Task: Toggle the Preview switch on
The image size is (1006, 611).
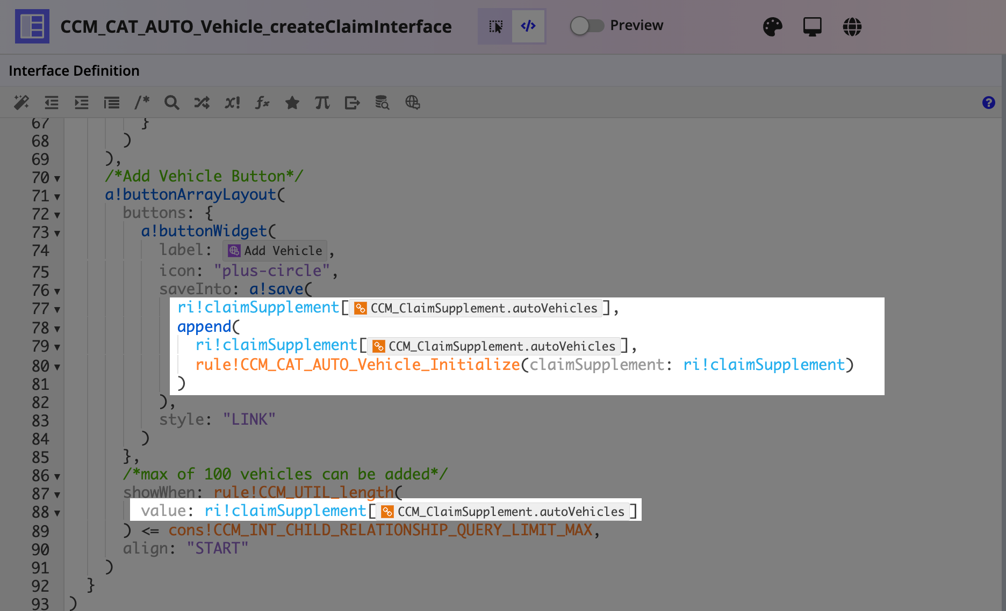Action: (587, 25)
